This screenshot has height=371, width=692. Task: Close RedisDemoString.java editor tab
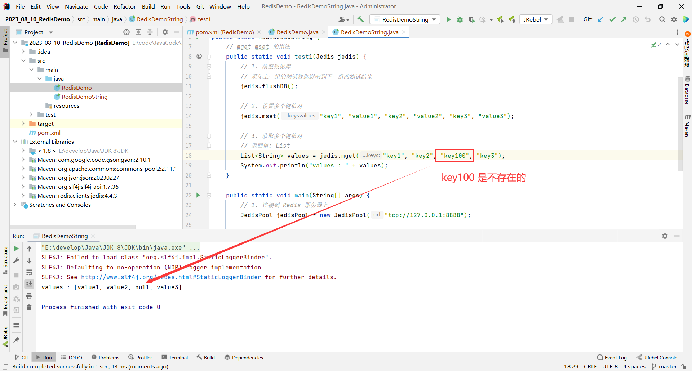point(404,32)
